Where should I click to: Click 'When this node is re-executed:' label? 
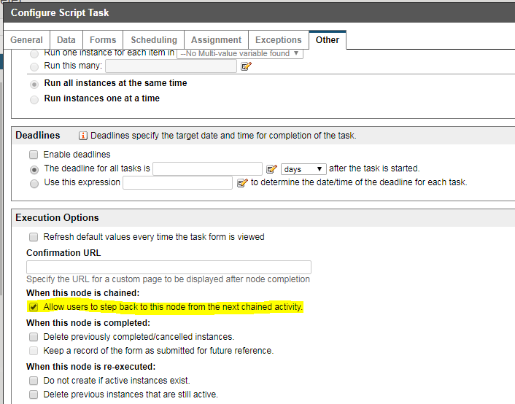(x=90, y=367)
